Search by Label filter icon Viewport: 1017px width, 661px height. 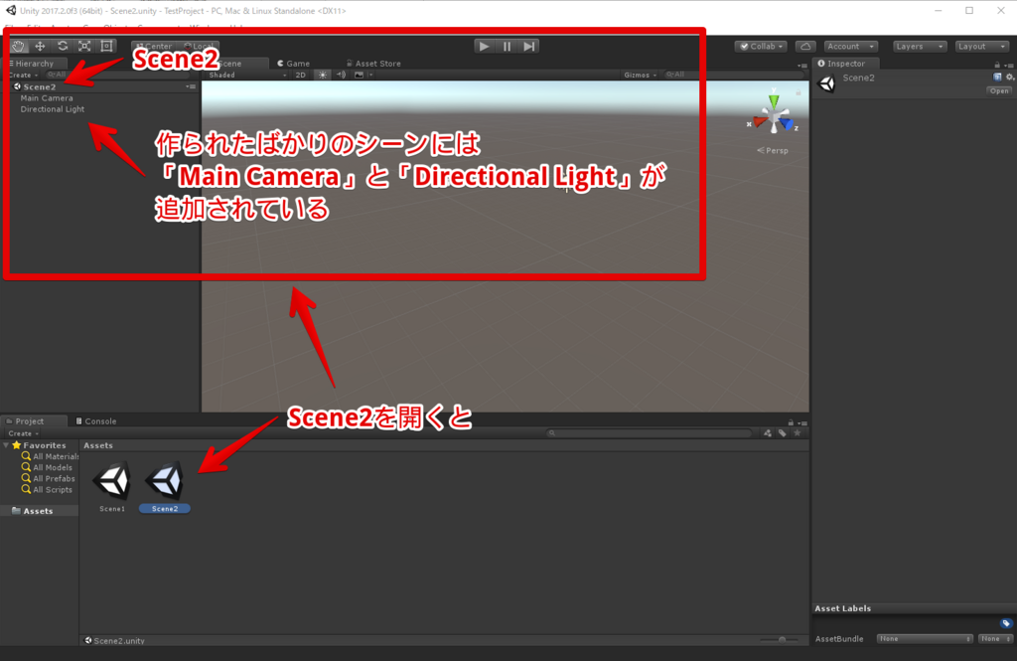tap(783, 433)
